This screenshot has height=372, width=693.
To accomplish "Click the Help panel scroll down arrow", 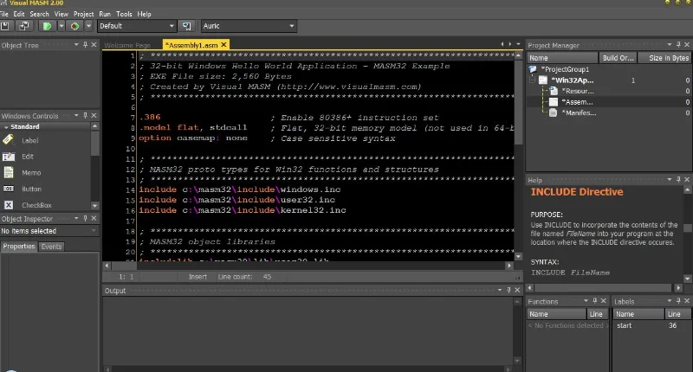I will [x=687, y=279].
